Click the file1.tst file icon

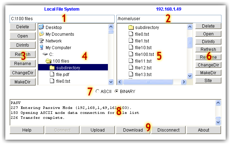pyautogui.click(x=131, y=40)
